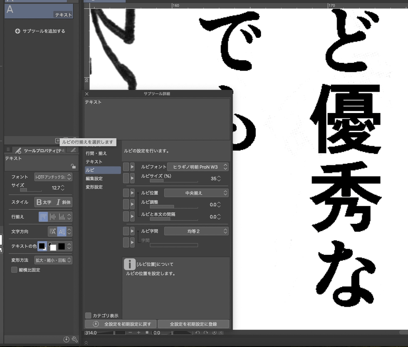
Task: Close the サブツール詳細 dialog
Action: pos(87,94)
